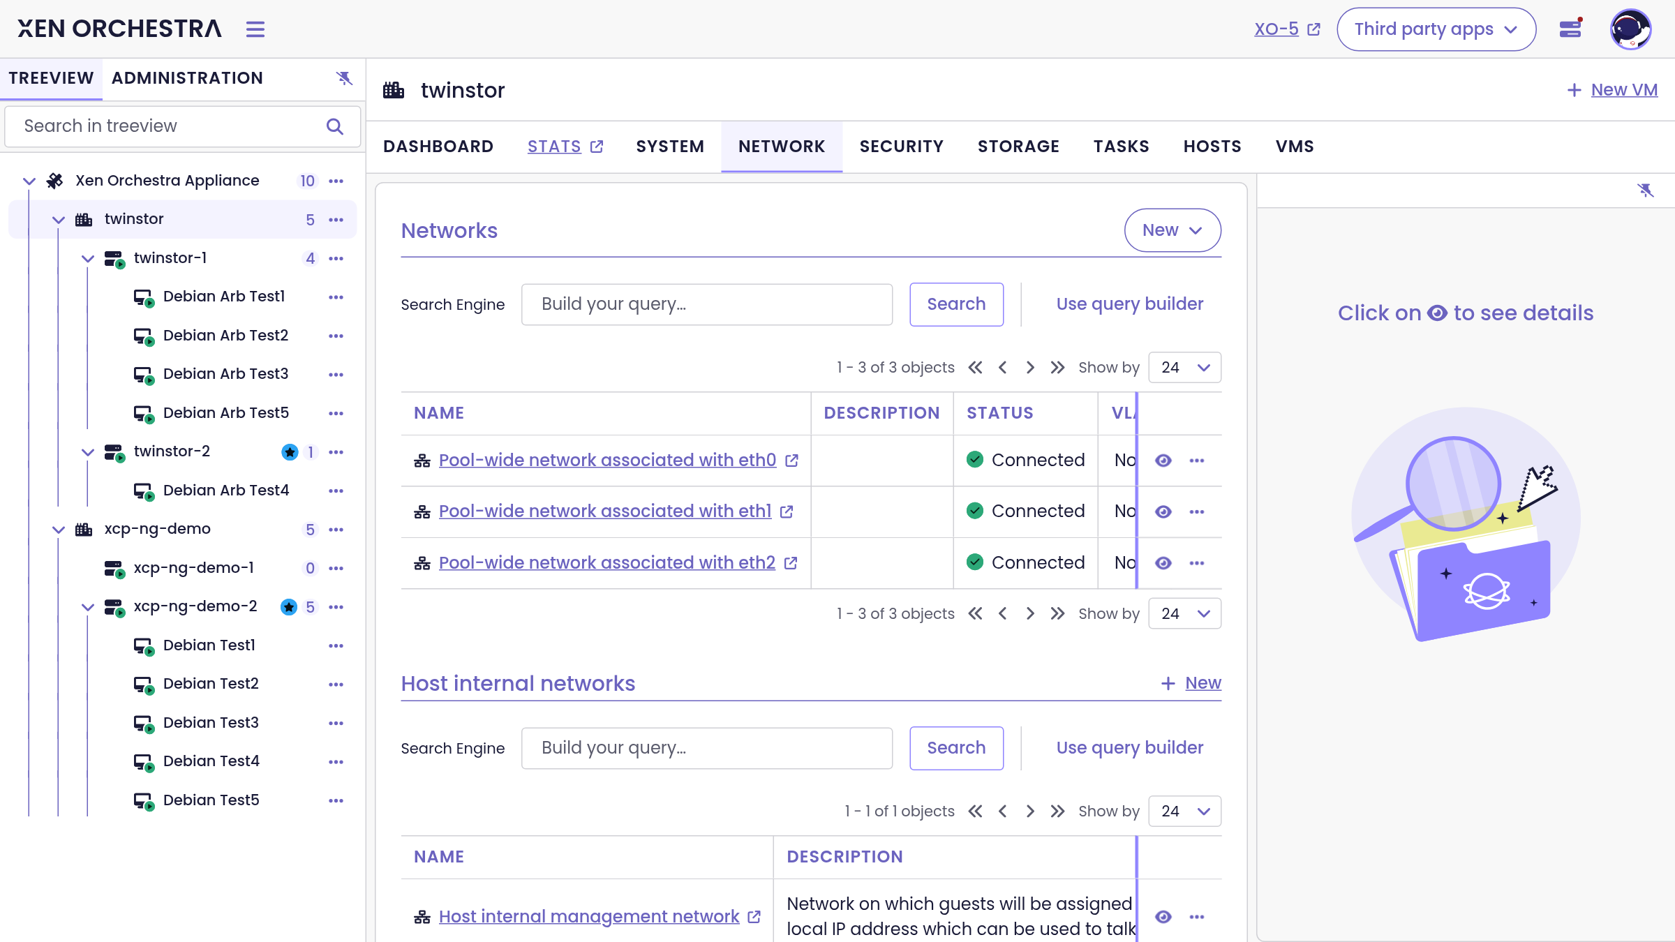Open Host internal networks Show by dropdown
The width and height of the screenshot is (1675, 942).
coord(1185,811)
